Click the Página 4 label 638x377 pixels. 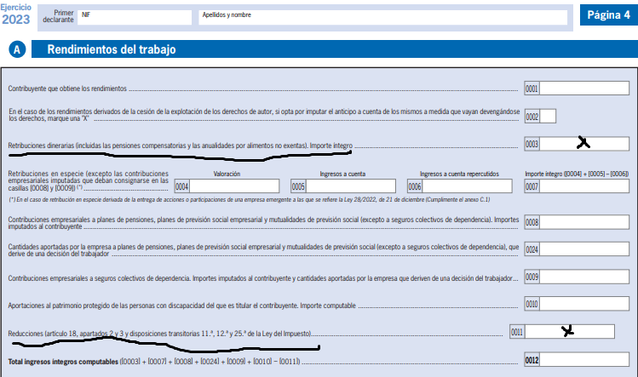tap(608, 15)
